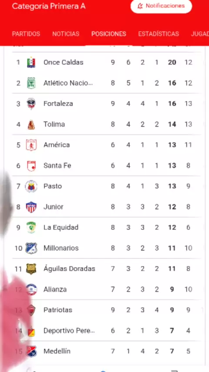Open the La Equidad team row

[106, 227]
